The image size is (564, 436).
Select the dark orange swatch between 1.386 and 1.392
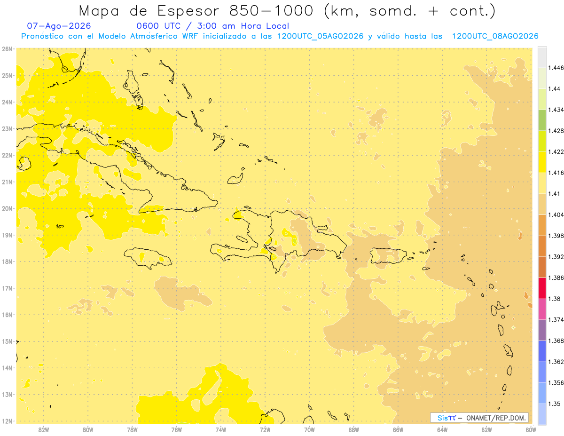[542, 267]
